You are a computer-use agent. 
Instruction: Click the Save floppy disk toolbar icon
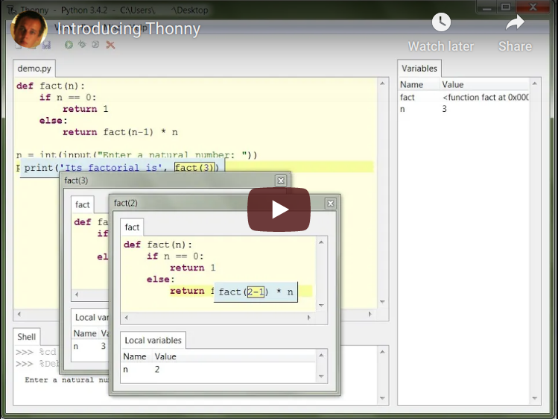(46, 45)
